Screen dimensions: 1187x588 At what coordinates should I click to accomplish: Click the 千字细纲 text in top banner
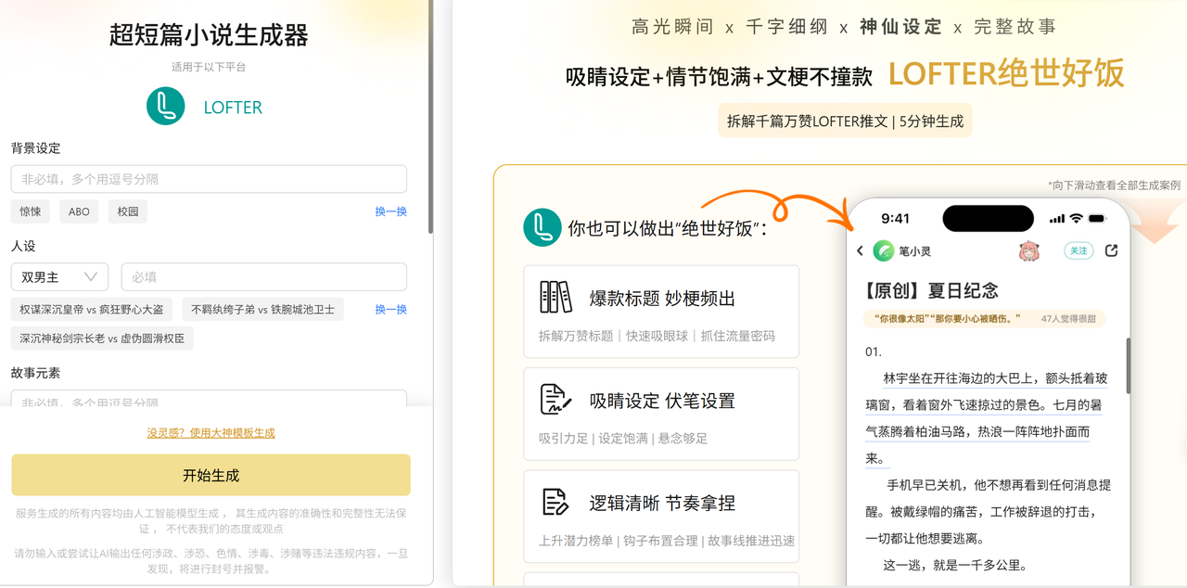tap(786, 27)
